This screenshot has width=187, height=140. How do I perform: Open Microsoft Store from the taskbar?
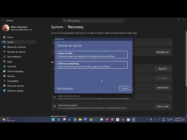(x=128, y=120)
